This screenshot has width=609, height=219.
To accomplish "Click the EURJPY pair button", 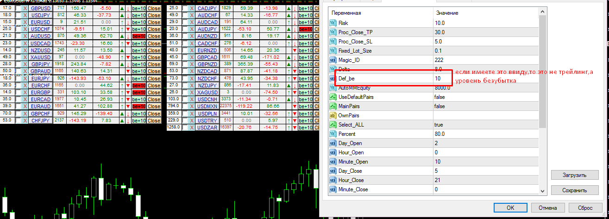I will point(40,78).
